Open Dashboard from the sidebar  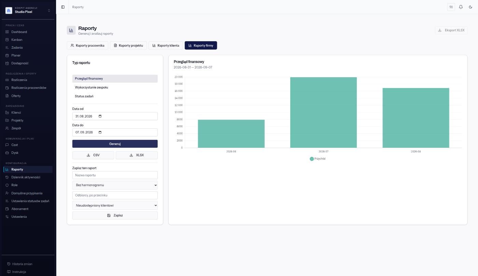pos(28,32)
